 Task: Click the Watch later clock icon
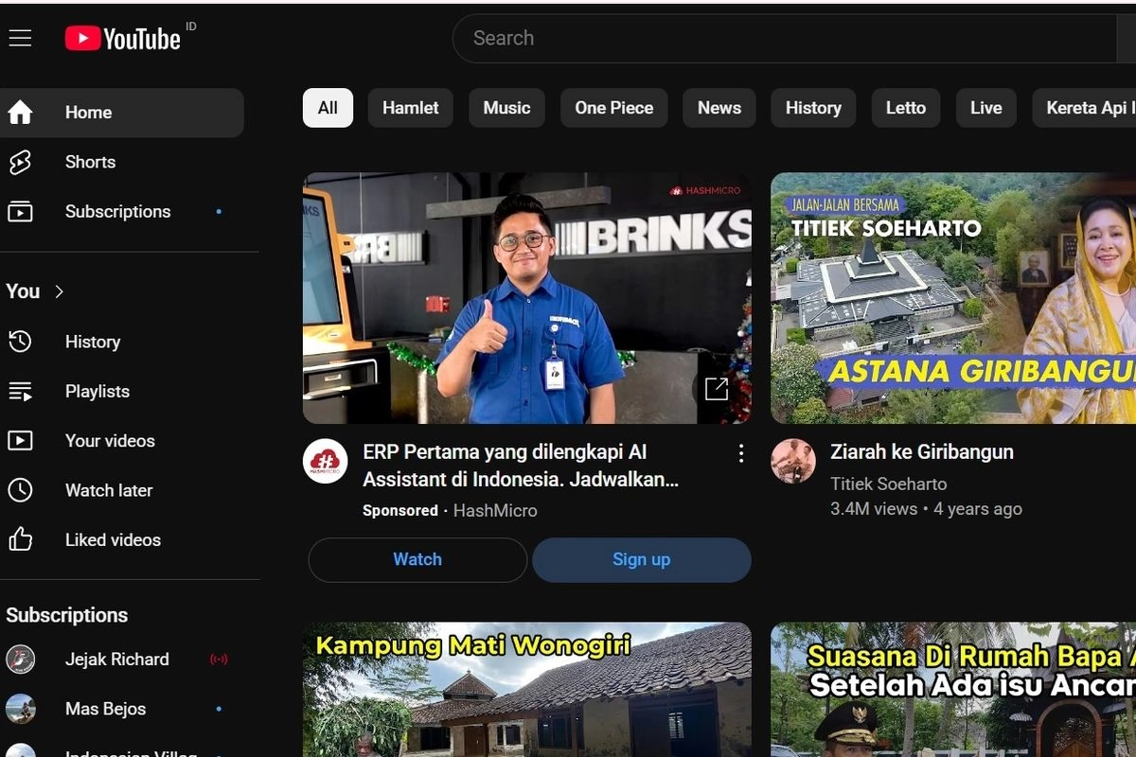(20, 490)
